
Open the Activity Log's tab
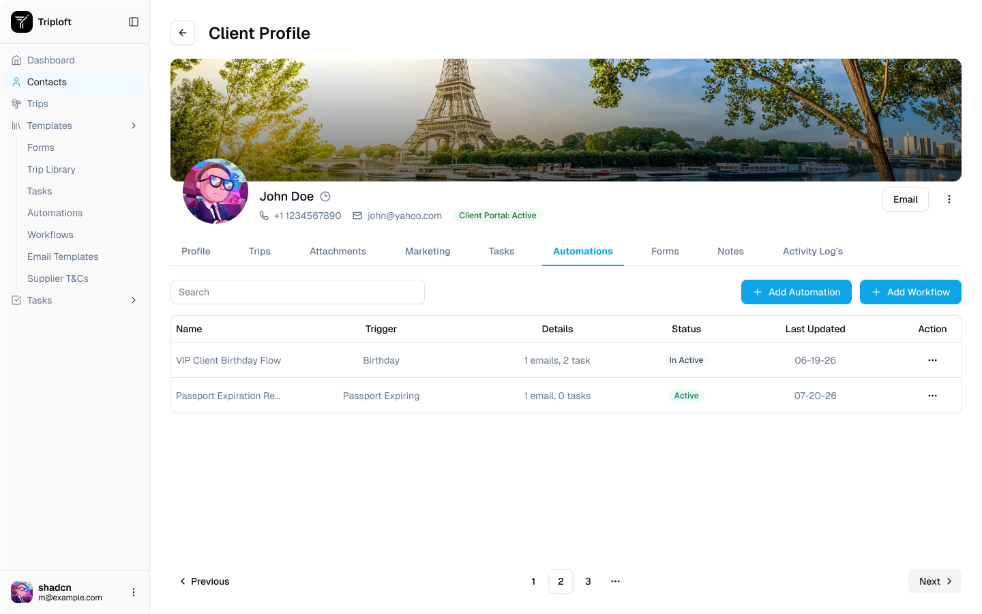click(813, 251)
